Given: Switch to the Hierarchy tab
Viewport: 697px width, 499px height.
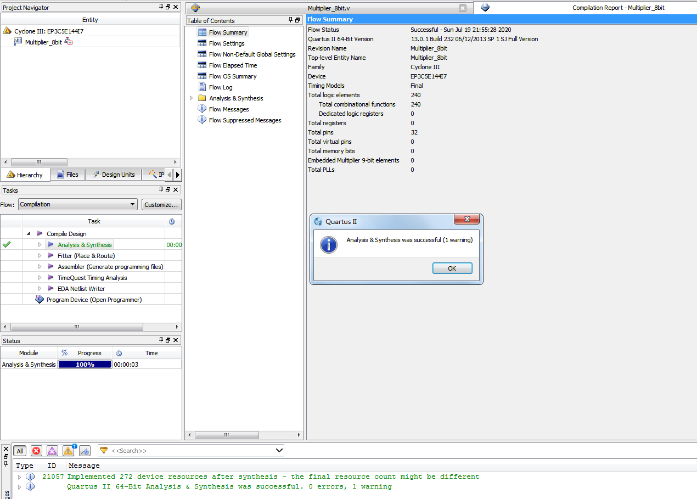Looking at the screenshot, I should [25, 175].
